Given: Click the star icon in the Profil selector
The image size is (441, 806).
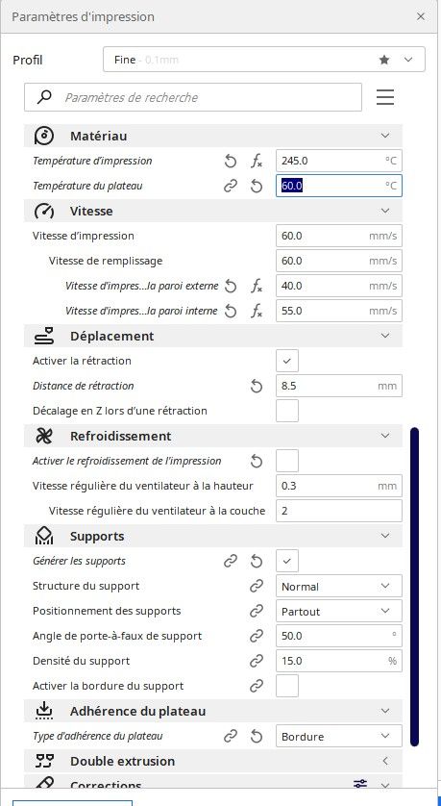Looking at the screenshot, I should coord(384,60).
